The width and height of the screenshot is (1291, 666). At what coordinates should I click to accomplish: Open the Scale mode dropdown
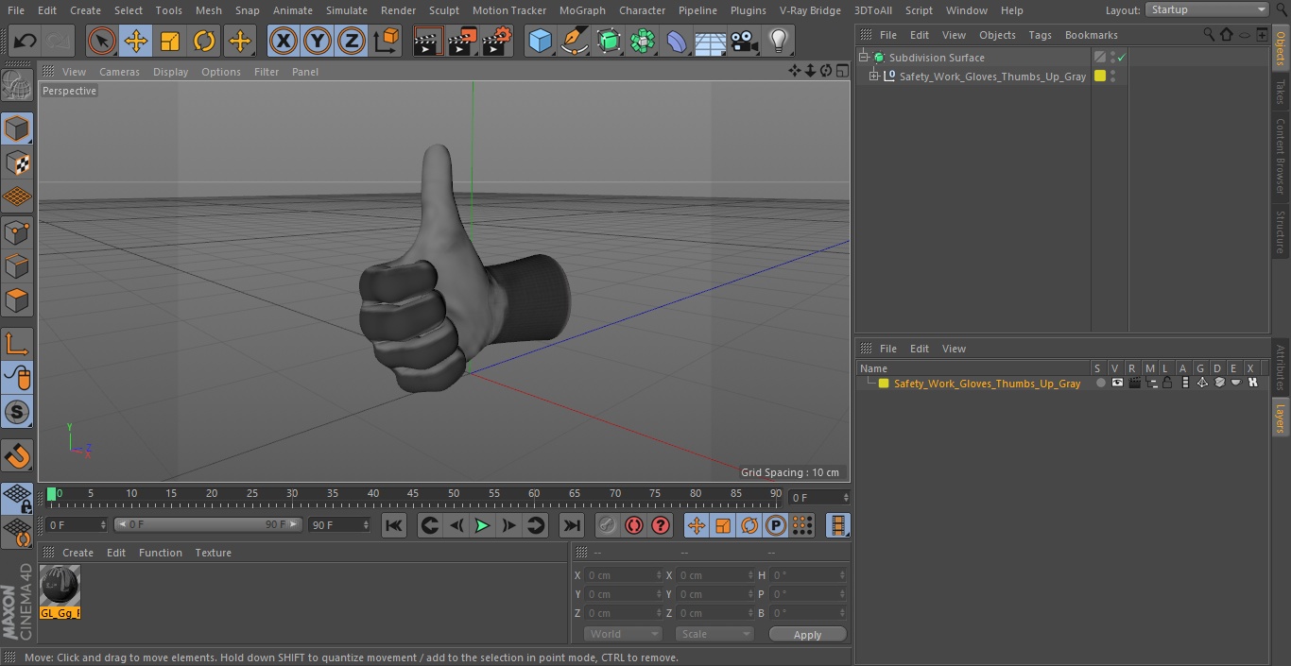click(x=714, y=634)
